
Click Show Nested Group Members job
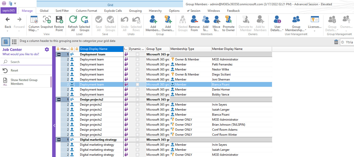[x=24, y=82]
